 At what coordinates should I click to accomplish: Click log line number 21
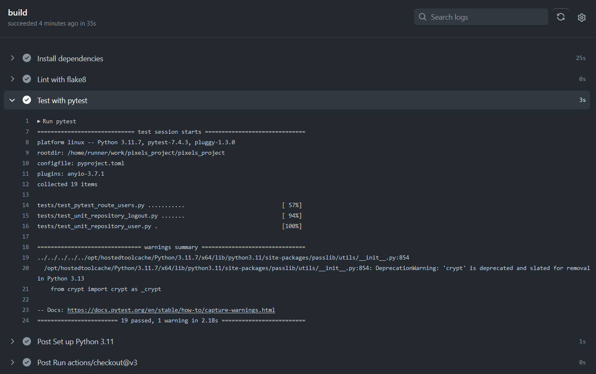coord(26,289)
